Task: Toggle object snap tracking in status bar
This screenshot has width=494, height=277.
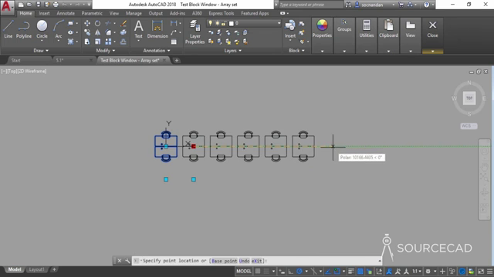Action: pos(328,271)
